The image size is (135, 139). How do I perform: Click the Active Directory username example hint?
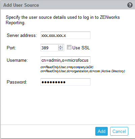[x=83, y=71]
